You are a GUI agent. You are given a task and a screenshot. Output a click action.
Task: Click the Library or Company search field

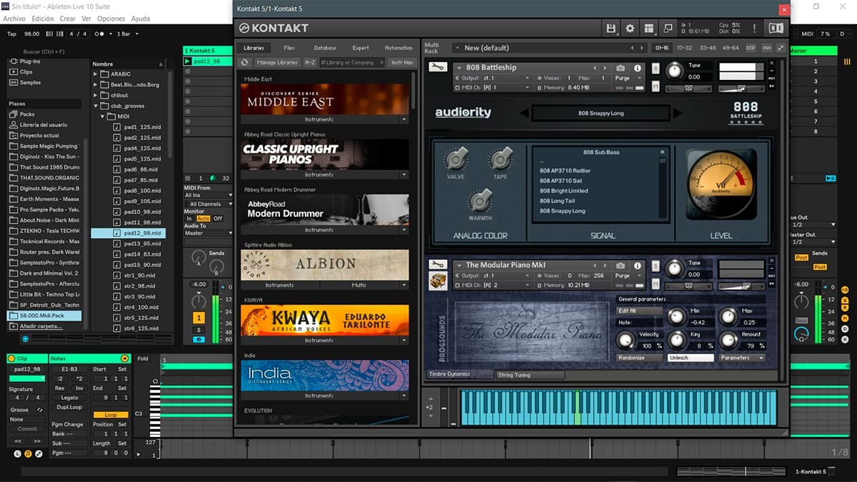coord(353,63)
